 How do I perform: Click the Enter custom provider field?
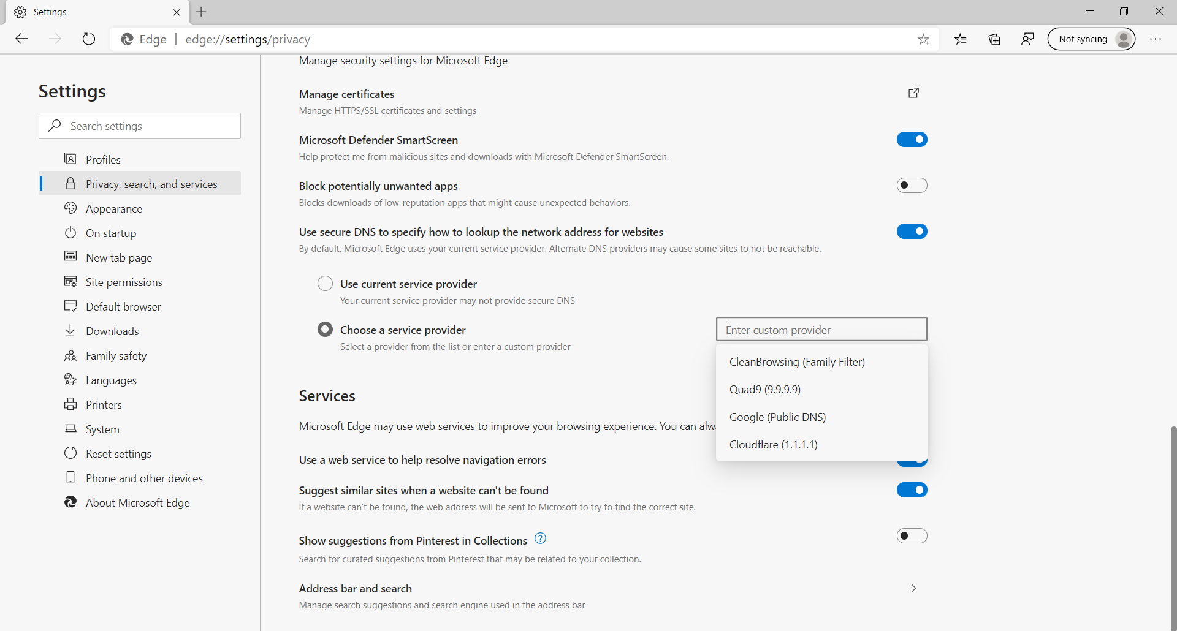[821, 329]
